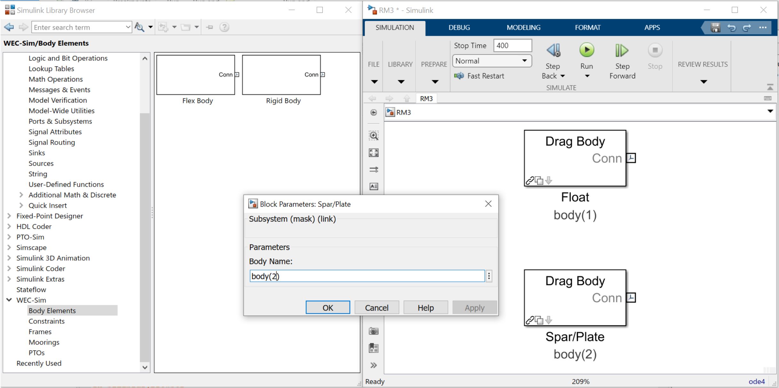Switch to the SIMULATION tab
The image size is (779, 388).
(x=395, y=28)
